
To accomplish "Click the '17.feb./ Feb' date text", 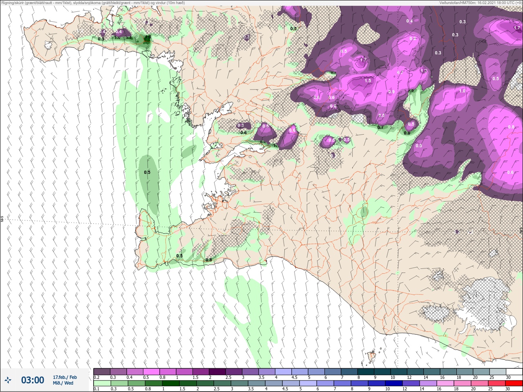I will pyautogui.click(x=65, y=377).
